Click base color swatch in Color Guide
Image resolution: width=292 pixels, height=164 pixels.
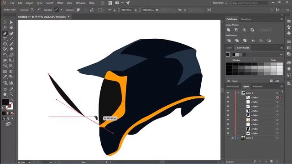point(228,55)
